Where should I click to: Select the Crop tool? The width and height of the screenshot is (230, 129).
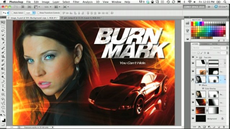[3, 39]
